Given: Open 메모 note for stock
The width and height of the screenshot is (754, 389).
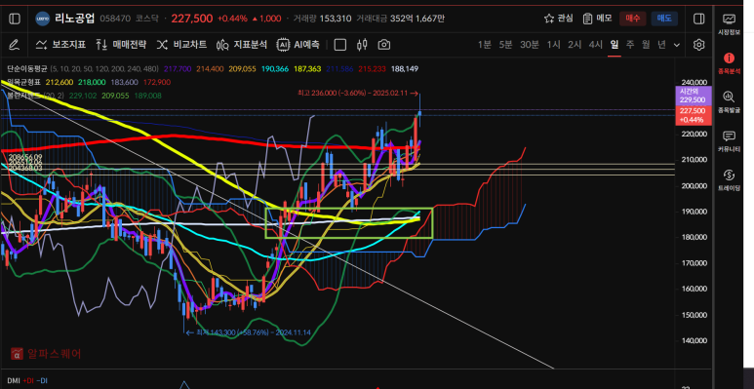Looking at the screenshot, I should pos(597,19).
